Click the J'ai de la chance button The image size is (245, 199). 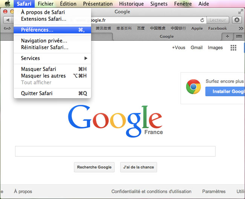click(139, 167)
